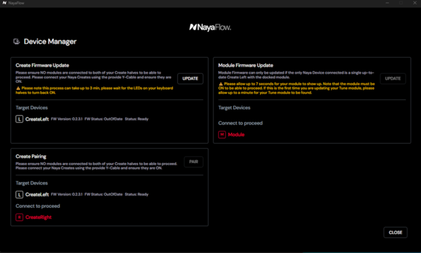This screenshot has height=253, width=421.
Task: Click warning triangle in Module Firmware Update
Action: point(220,84)
